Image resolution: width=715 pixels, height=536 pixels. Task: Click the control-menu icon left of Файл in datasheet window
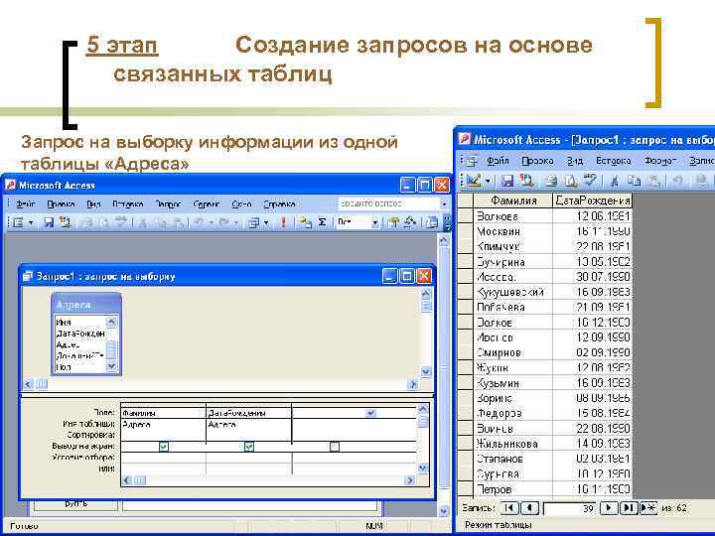tap(470, 161)
